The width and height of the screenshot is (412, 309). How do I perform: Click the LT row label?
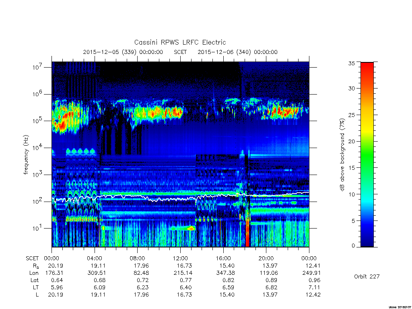tap(36, 287)
